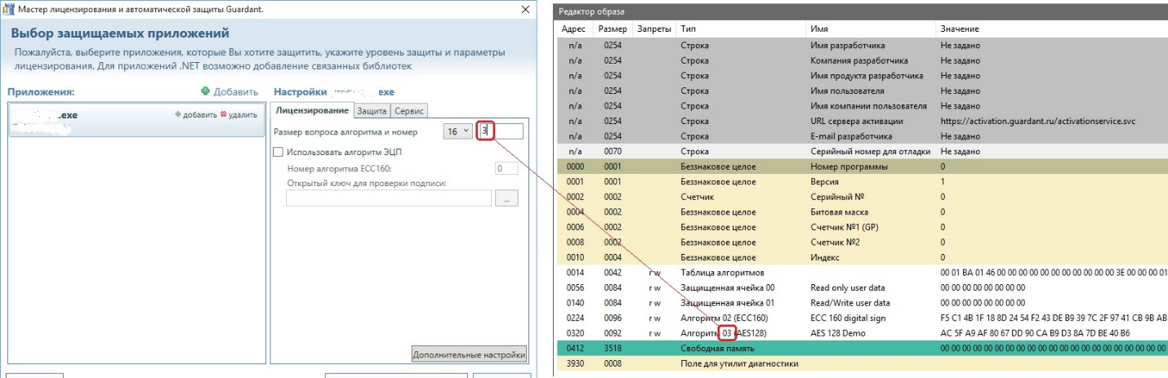Click the small добавить icon beside the exe
This screenshot has height=378, width=1168.
(179, 115)
